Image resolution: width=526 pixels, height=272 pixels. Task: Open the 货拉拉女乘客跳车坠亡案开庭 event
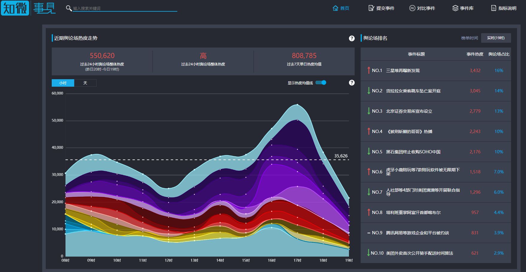[413, 91]
